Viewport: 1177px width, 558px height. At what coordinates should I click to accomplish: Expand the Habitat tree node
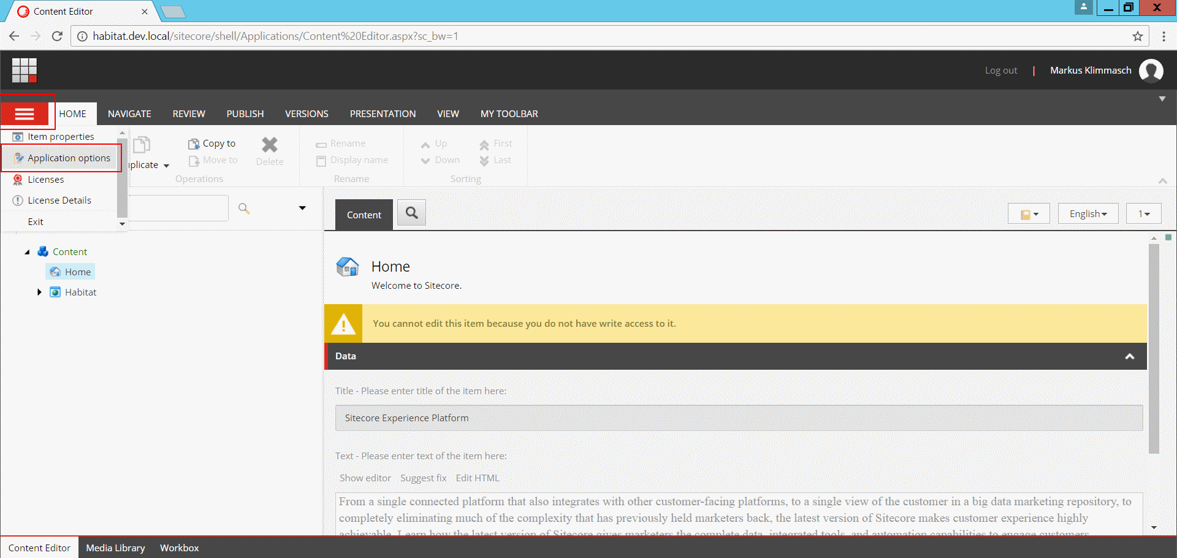39,292
